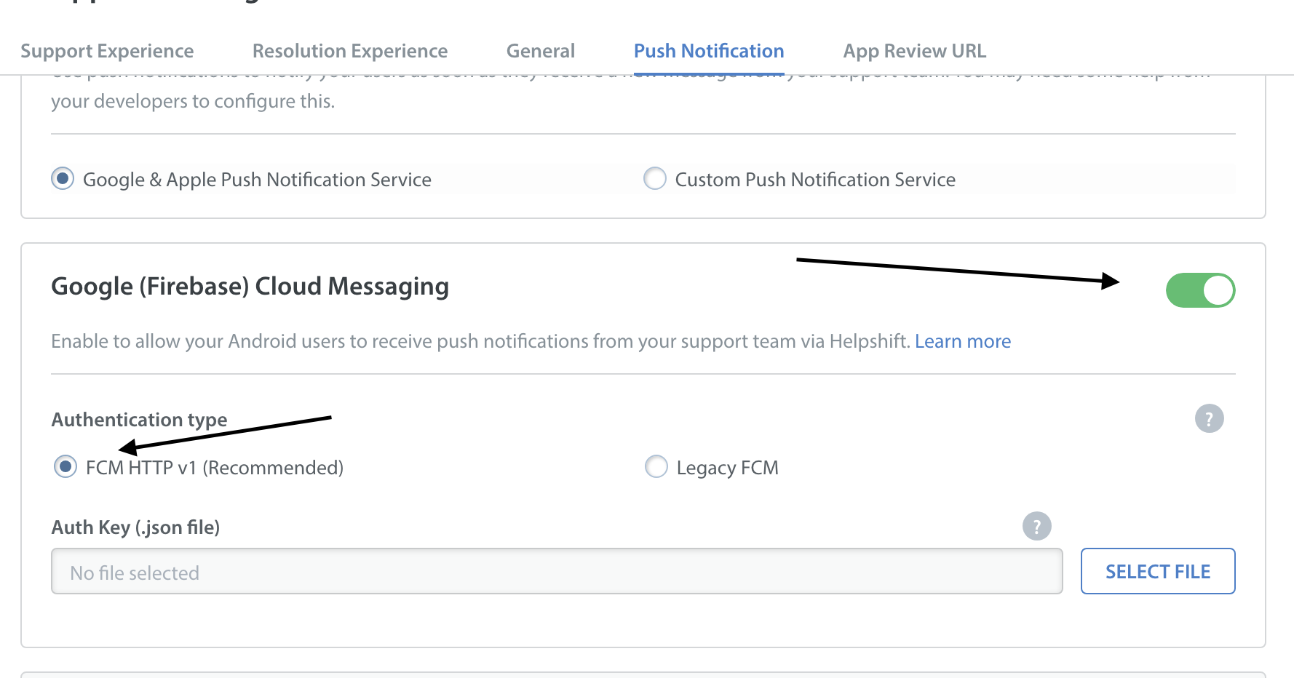Click the Auth Key (.json file) label
Viewport: 1294px width, 678px height.
135,527
